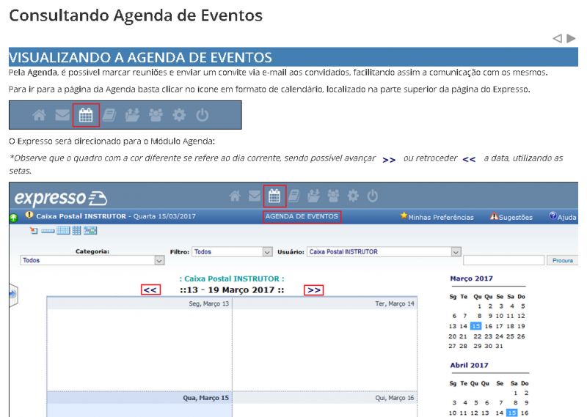Select highlighted day 15 in Abril calendar
The width and height of the screenshot is (587, 417).
pos(511,413)
